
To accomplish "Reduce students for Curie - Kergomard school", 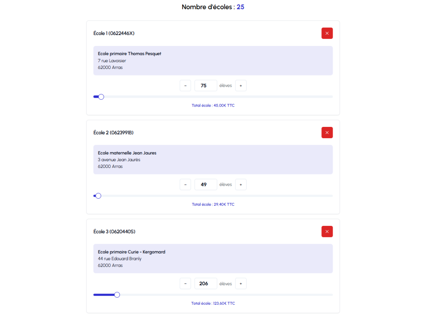I will [185, 283].
